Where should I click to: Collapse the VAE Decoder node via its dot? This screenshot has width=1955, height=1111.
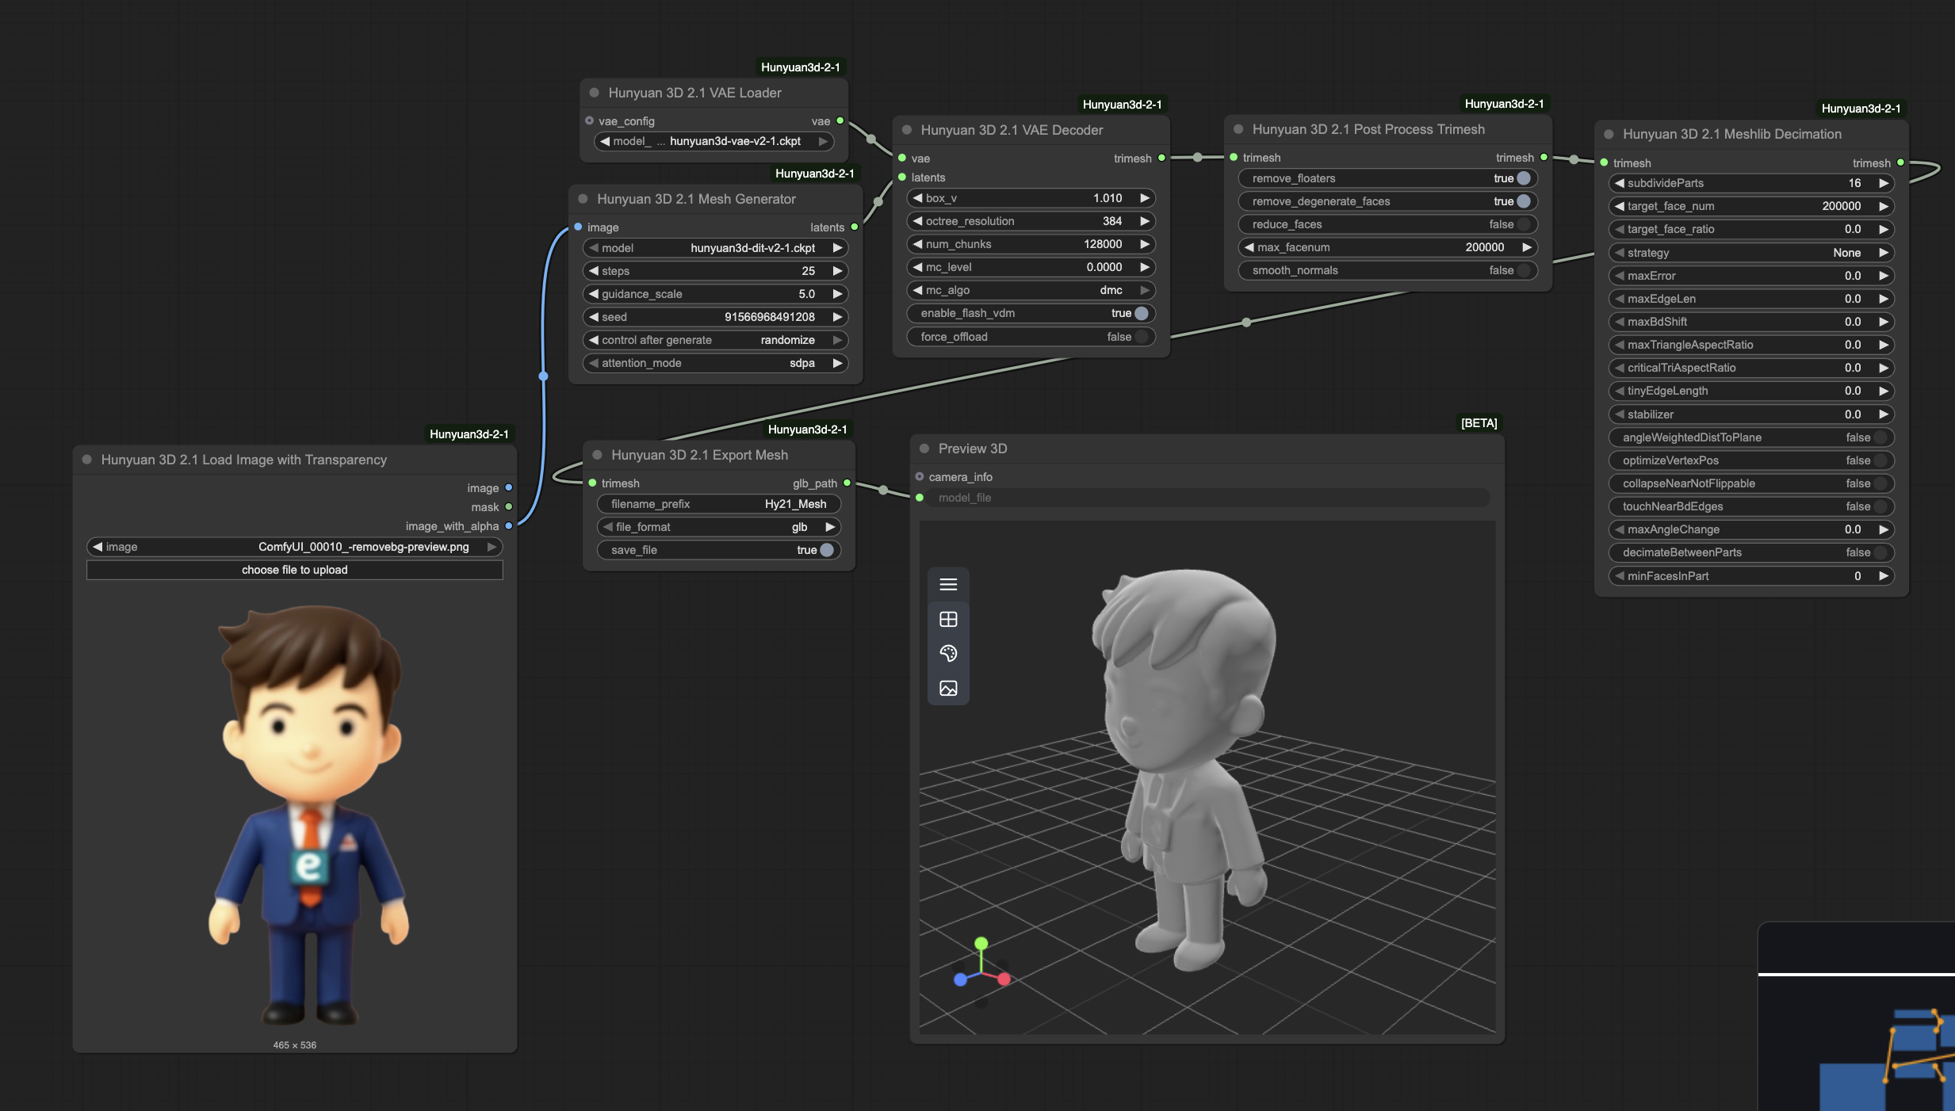click(x=907, y=130)
